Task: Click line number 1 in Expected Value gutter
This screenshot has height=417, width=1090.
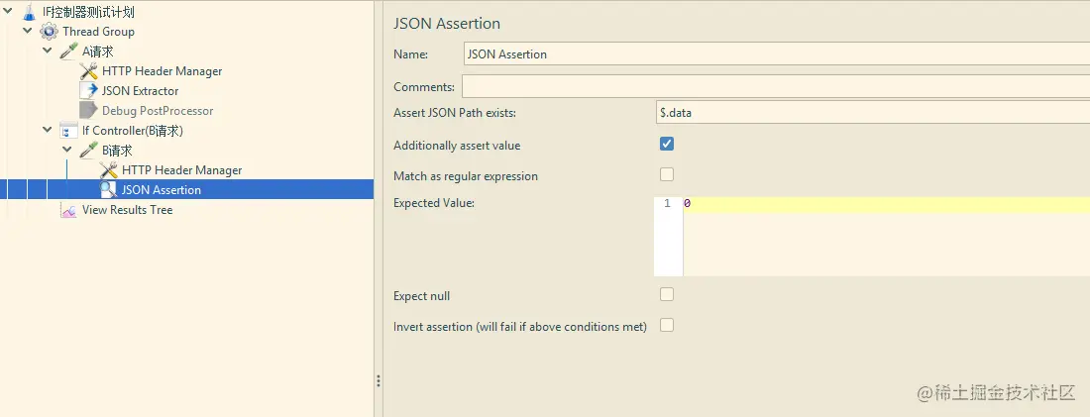Action: [667, 204]
